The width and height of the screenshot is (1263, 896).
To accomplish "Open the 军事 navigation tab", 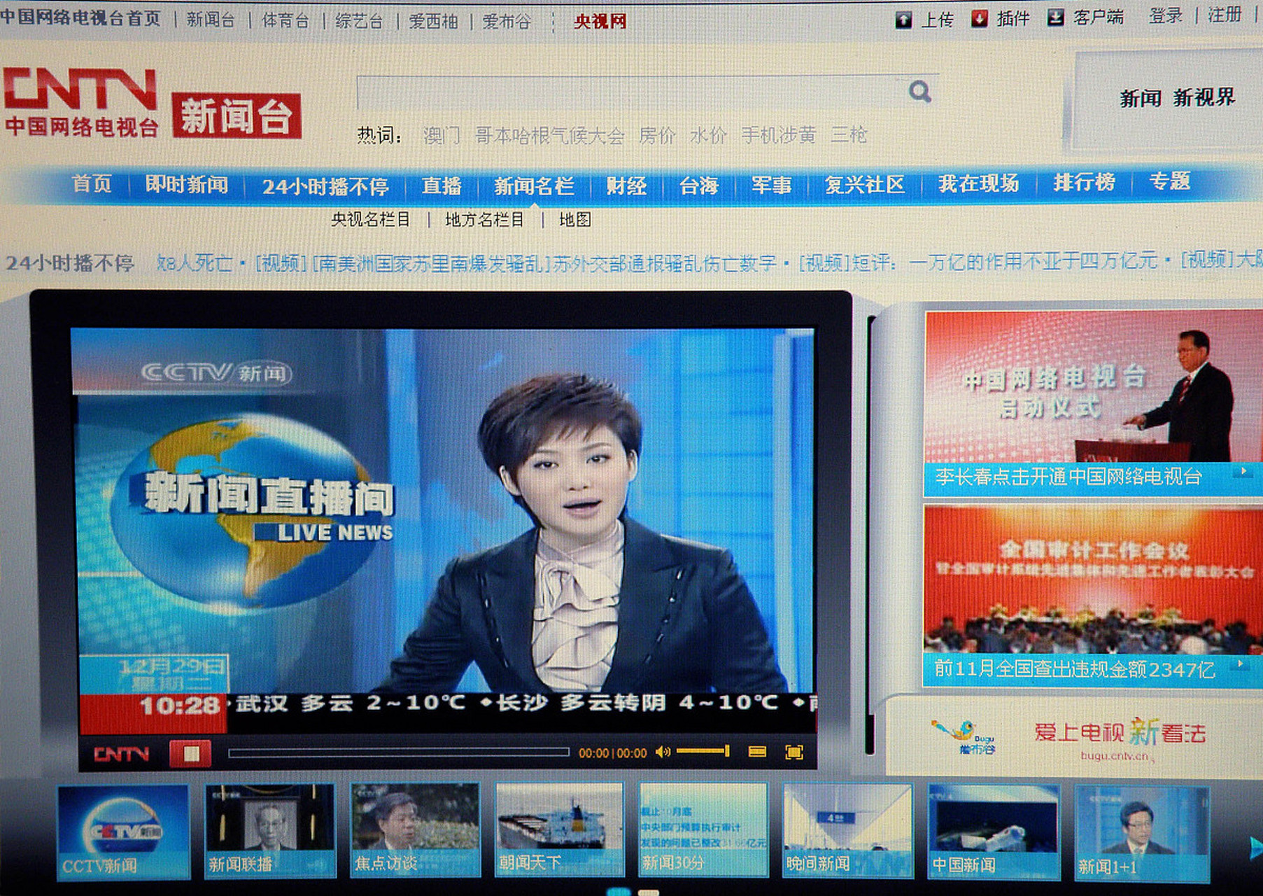I will (771, 185).
